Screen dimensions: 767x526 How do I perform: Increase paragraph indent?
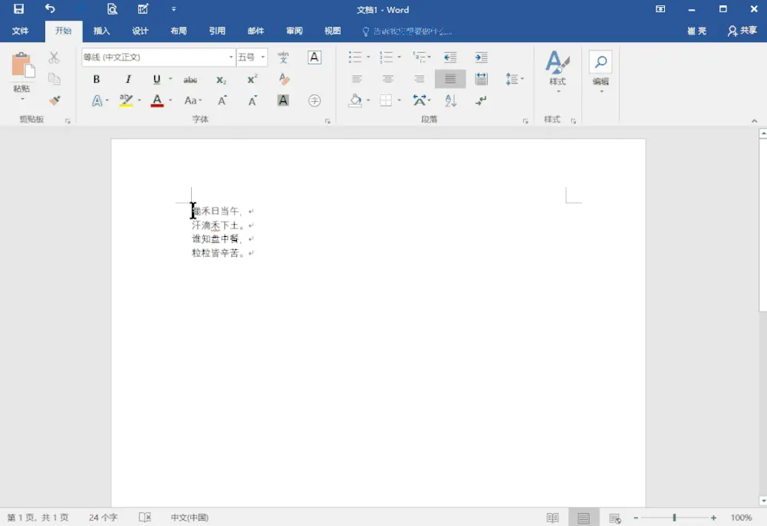click(x=481, y=58)
